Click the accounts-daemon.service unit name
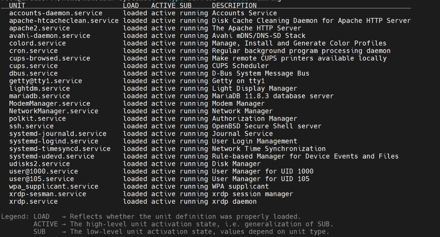 (56, 13)
